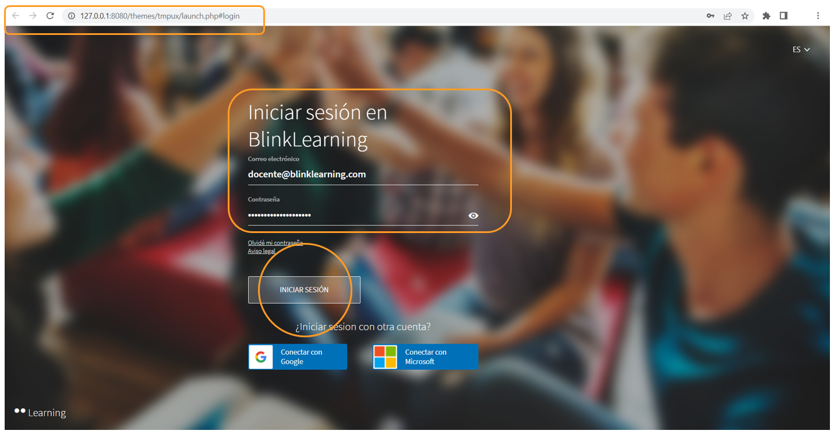
Task: Open the Chrome three-dot menu
Action: pos(818,16)
